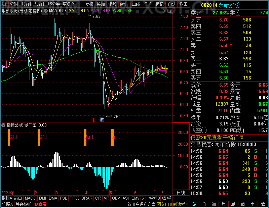
Task: Switch sub-chart to DMI indicator
Action: coord(42,198)
